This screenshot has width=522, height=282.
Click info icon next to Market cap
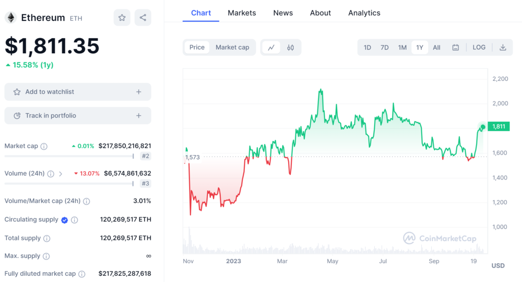point(44,146)
